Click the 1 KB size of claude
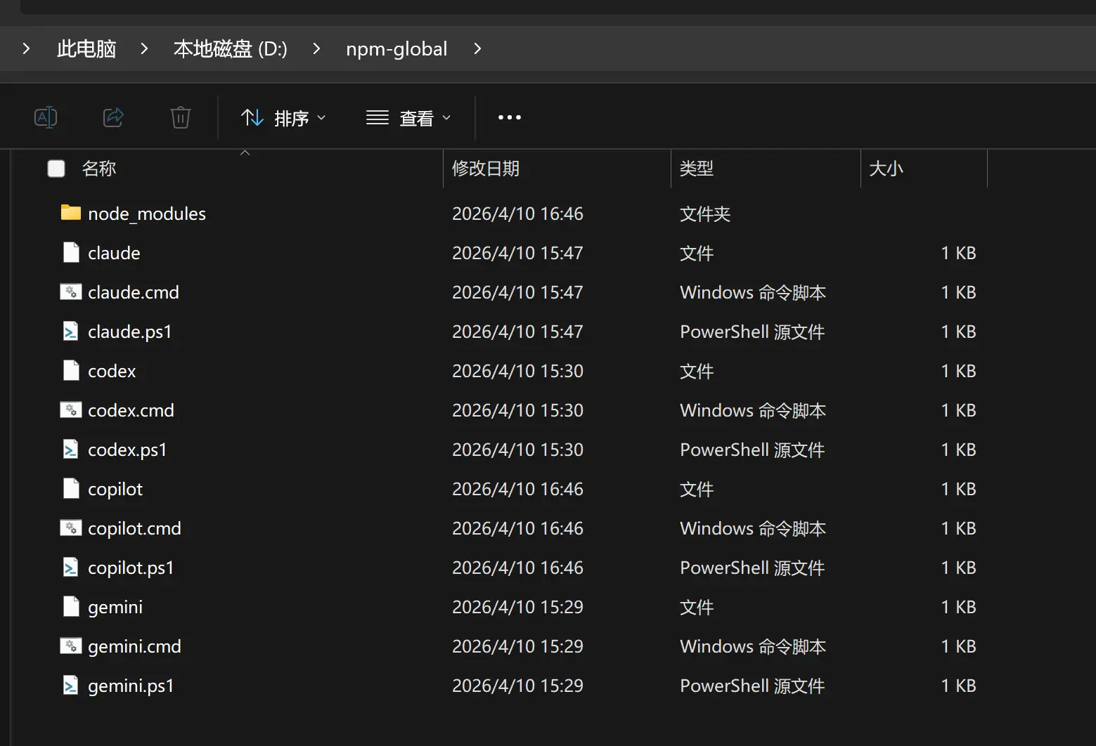 tap(959, 253)
